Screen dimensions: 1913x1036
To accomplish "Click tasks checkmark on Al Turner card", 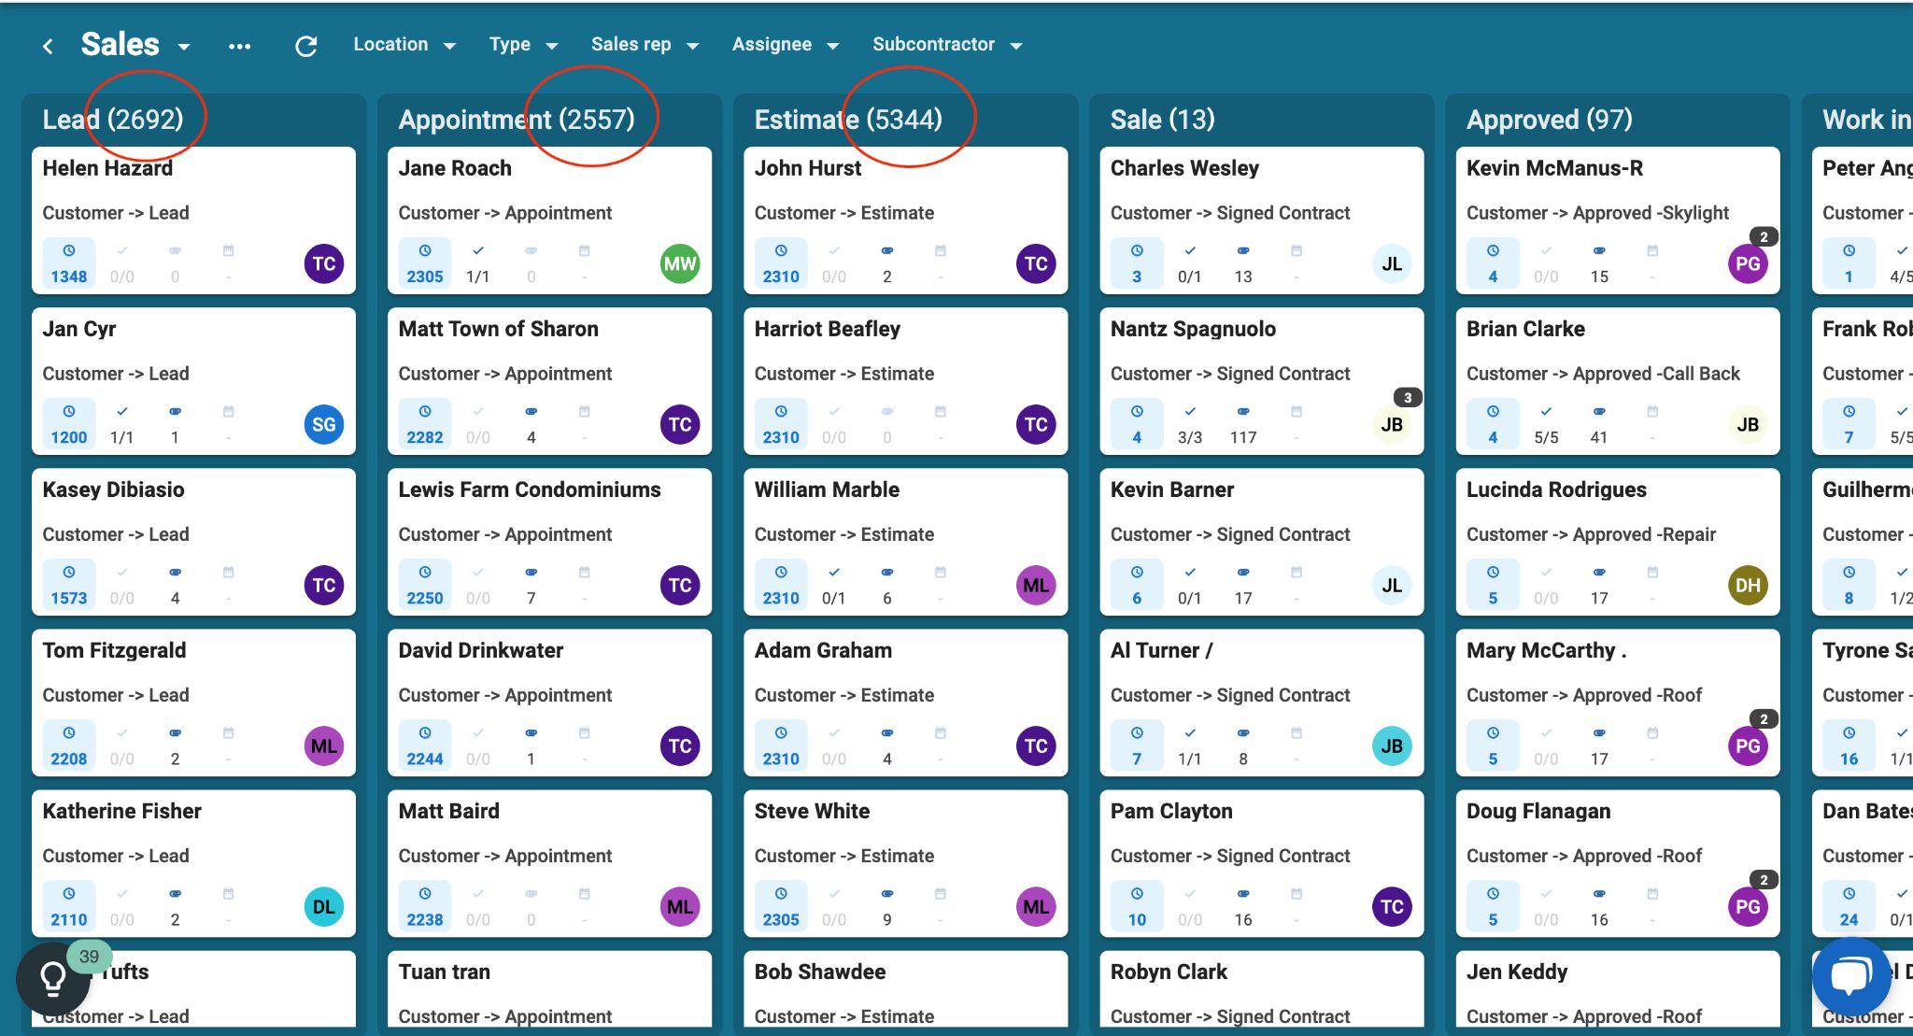I will coord(1189,733).
